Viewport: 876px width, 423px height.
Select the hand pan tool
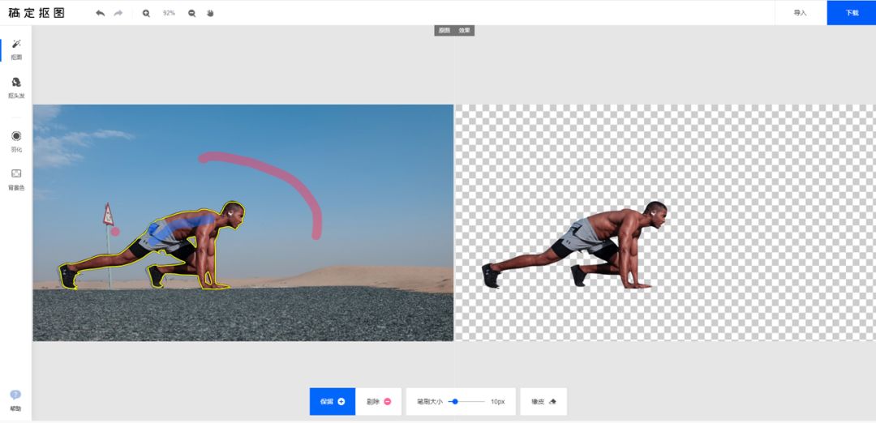(210, 13)
